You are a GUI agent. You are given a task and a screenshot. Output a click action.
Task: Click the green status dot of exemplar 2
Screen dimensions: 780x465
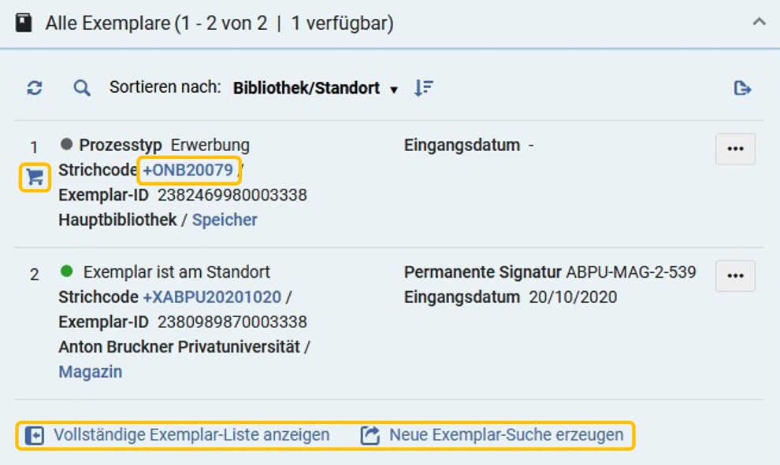[x=66, y=271]
